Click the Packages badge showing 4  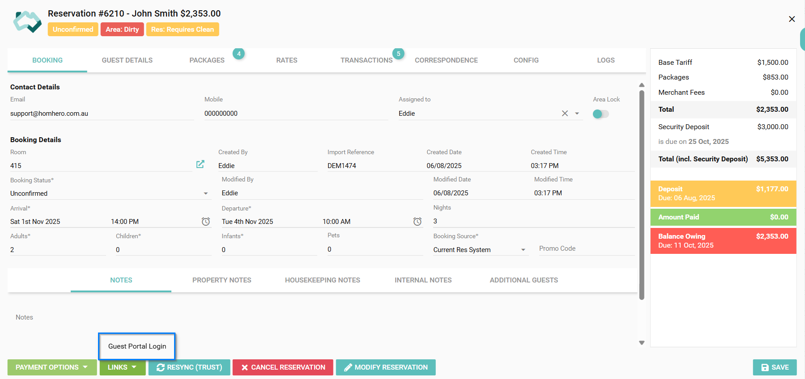pos(239,54)
